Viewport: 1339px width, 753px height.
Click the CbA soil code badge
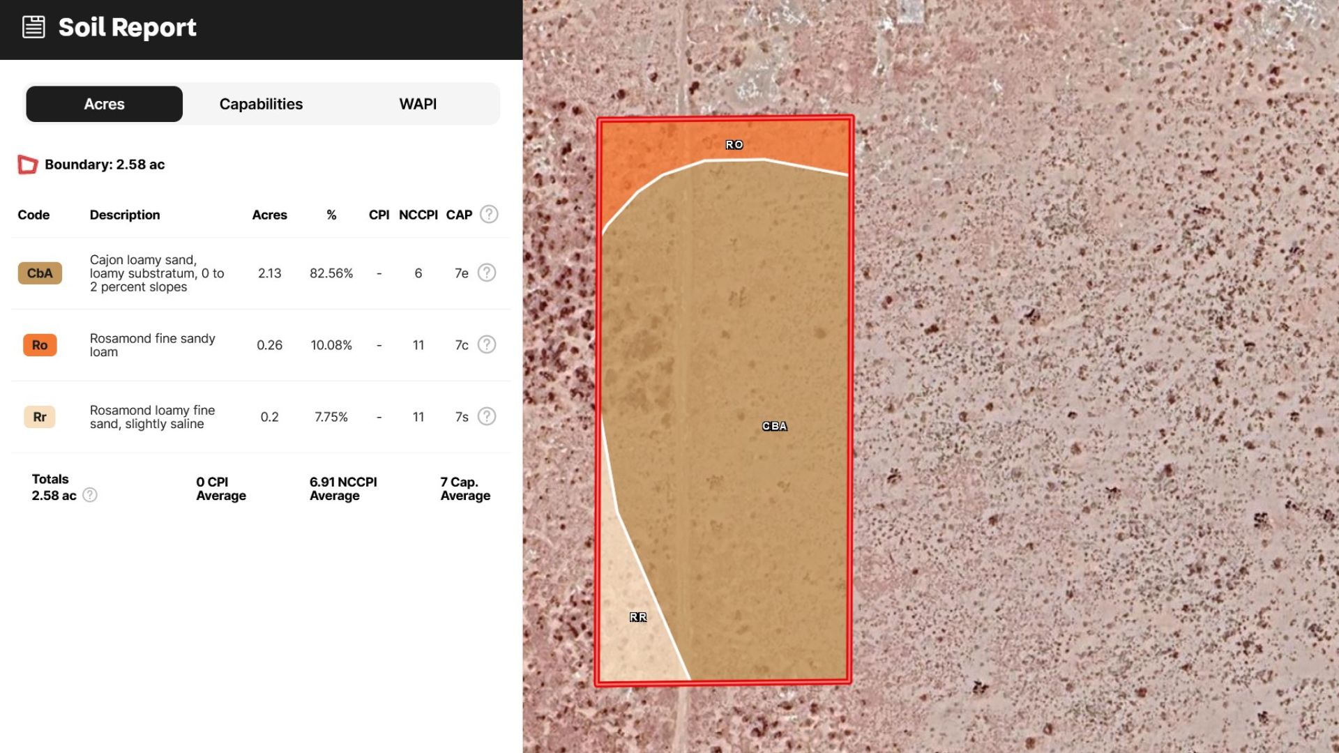coord(40,273)
